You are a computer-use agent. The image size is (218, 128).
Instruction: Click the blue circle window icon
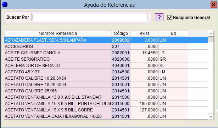point(5,5)
